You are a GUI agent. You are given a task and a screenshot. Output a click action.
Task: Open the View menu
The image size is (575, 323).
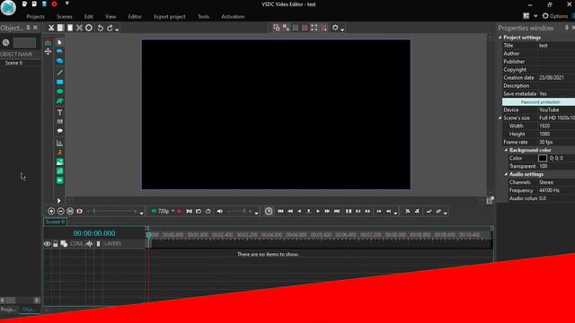[x=111, y=16]
